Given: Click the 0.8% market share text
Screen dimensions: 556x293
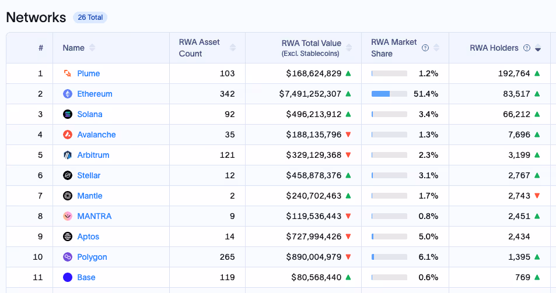Looking at the screenshot, I should pyautogui.click(x=428, y=216).
